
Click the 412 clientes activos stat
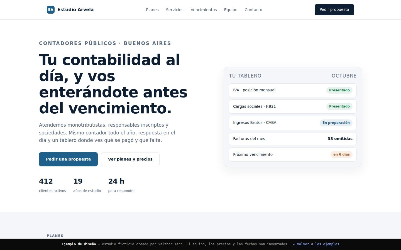pos(52,185)
